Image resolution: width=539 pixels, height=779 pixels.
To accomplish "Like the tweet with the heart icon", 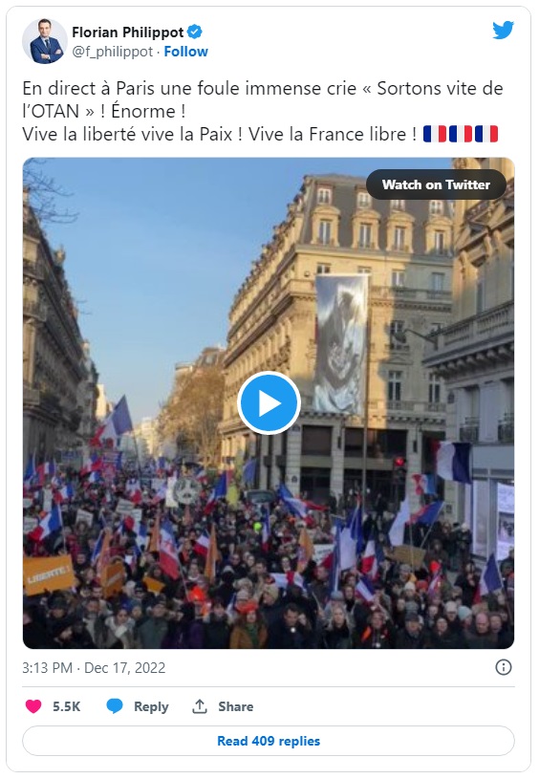I will pos(33,706).
